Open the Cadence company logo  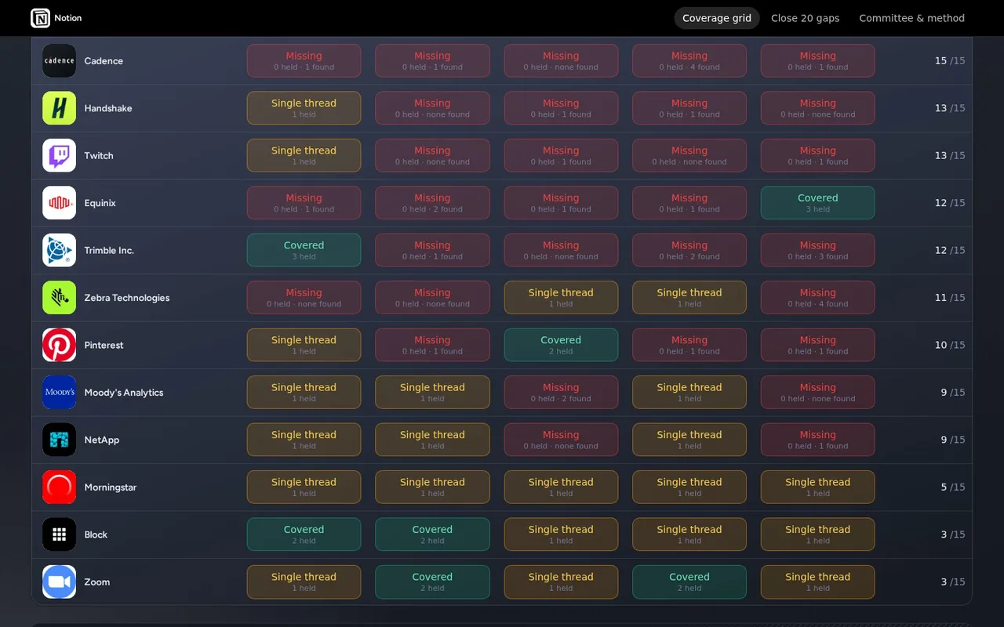tap(59, 61)
